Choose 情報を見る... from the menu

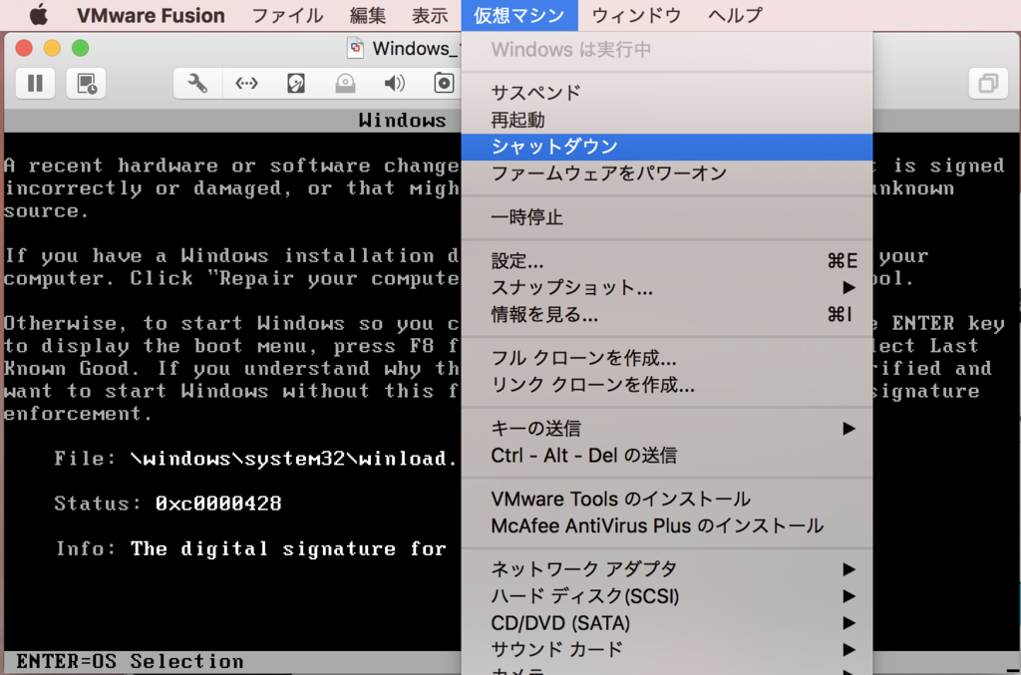(667, 315)
